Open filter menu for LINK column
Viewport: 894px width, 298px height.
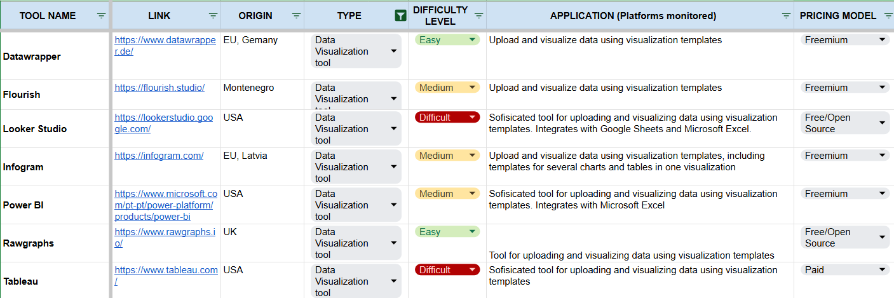213,16
